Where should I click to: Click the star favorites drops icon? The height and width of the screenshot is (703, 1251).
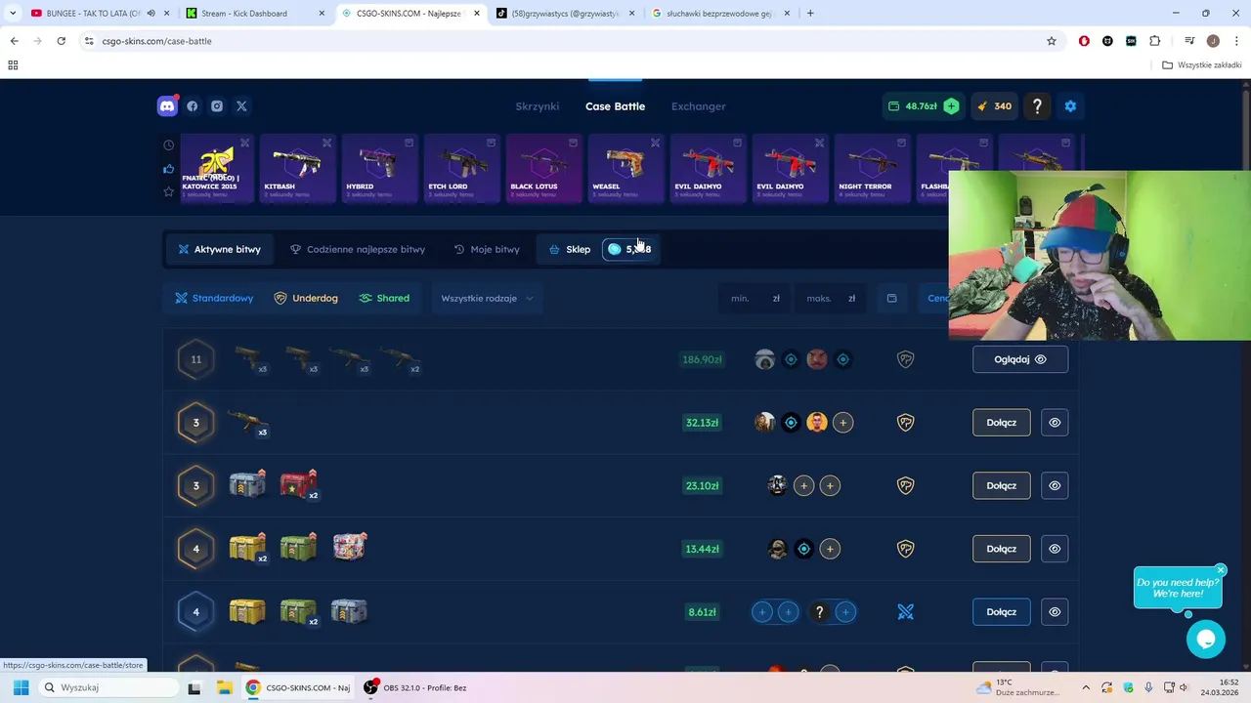click(x=168, y=191)
